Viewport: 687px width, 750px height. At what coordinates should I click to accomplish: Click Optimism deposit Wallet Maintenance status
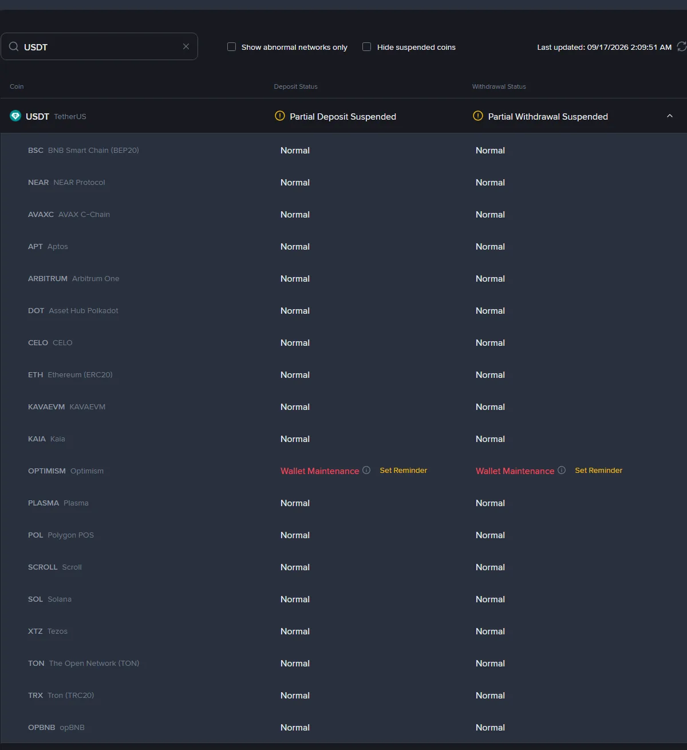(320, 471)
